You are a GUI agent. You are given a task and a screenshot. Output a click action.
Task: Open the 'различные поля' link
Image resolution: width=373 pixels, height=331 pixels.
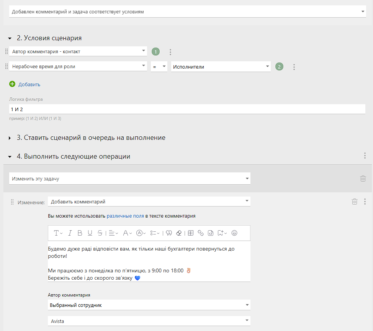[x=125, y=216]
